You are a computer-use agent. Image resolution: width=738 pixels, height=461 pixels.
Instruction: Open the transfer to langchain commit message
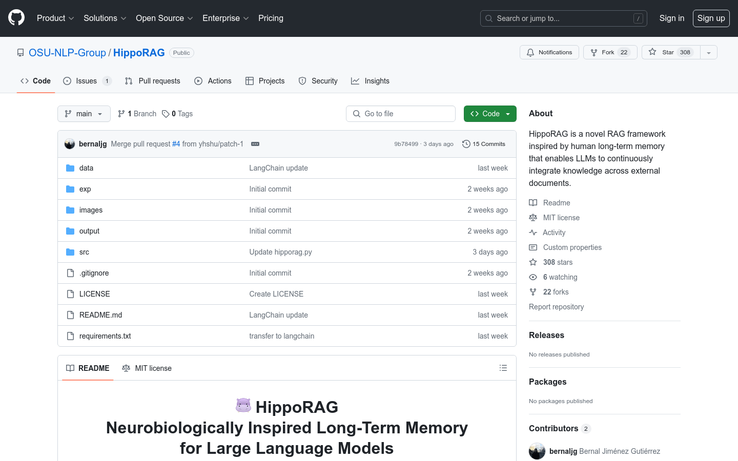[282, 336]
